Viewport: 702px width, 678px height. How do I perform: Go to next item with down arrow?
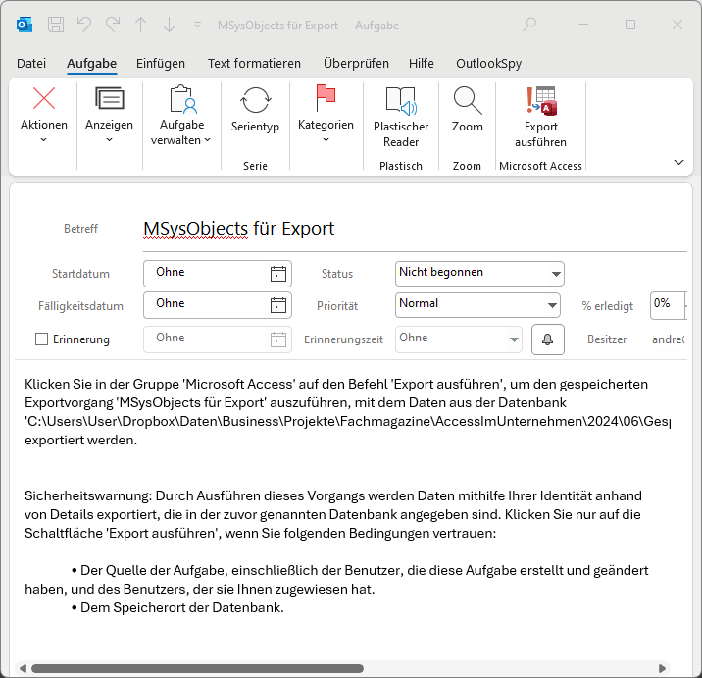(169, 25)
